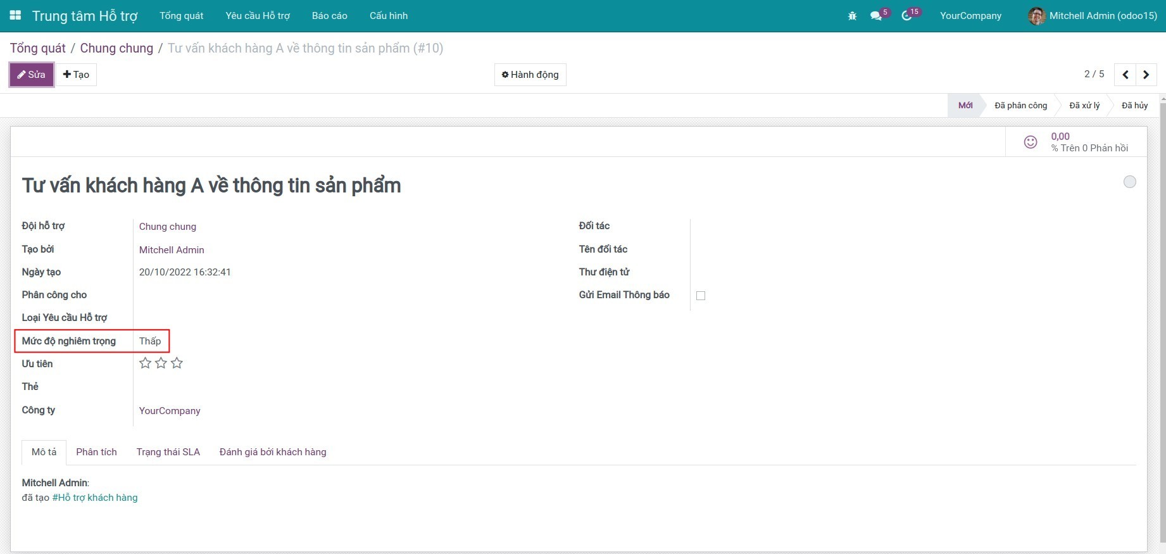Open the apps grid menu icon
The height and width of the screenshot is (554, 1166).
coord(16,15)
